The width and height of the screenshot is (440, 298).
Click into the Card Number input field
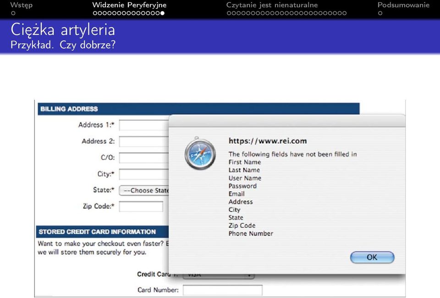tap(223, 290)
